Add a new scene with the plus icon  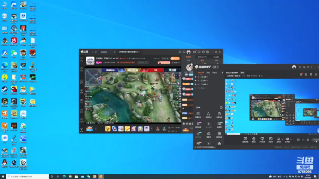pos(222,73)
